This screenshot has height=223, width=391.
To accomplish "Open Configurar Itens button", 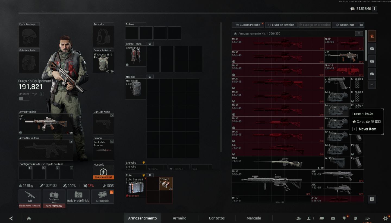I will click(x=54, y=197).
